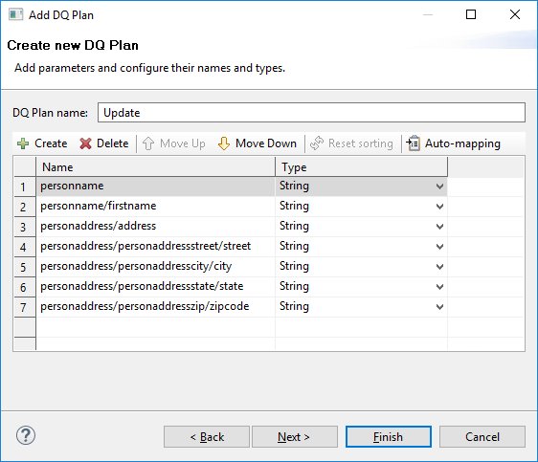The width and height of the screenshot is (538, 462).
Task: Click the Type column header
Action: click(x=361, y=166)
